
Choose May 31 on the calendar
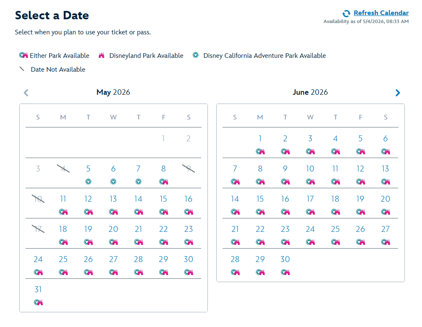pos(38,289)
